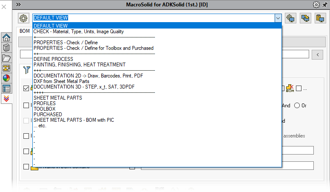Choose PROPERTIES - Check / Define

(x=157, y=43)
